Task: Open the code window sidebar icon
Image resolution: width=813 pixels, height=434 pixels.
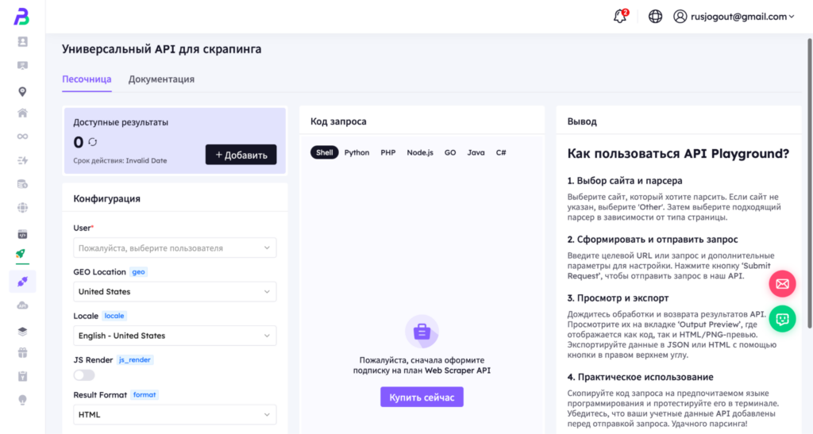Action: click(22, 234)
